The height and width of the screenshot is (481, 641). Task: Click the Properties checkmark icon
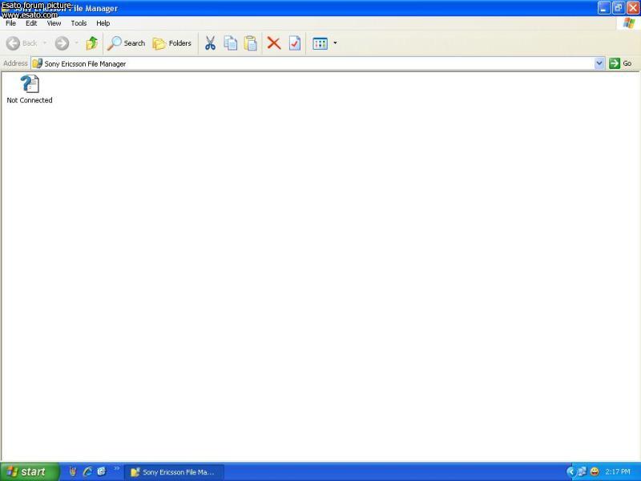point(294,43)
